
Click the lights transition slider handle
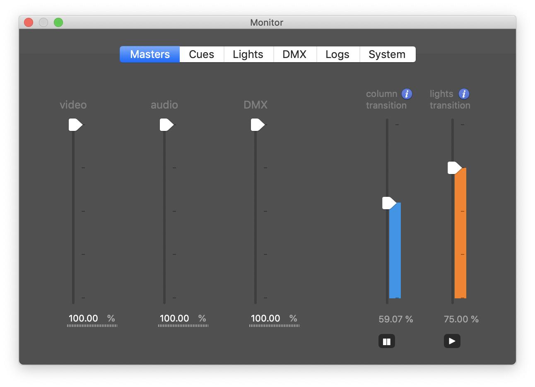[x=454, y=168]
